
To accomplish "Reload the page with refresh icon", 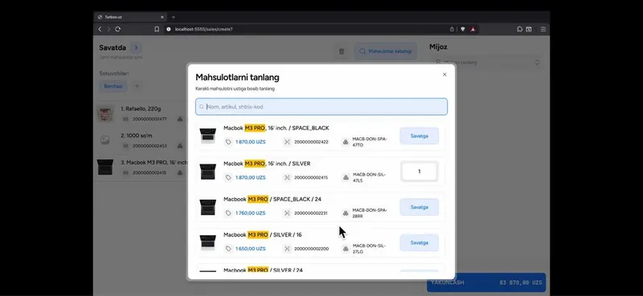I will [x=117, y=29].
